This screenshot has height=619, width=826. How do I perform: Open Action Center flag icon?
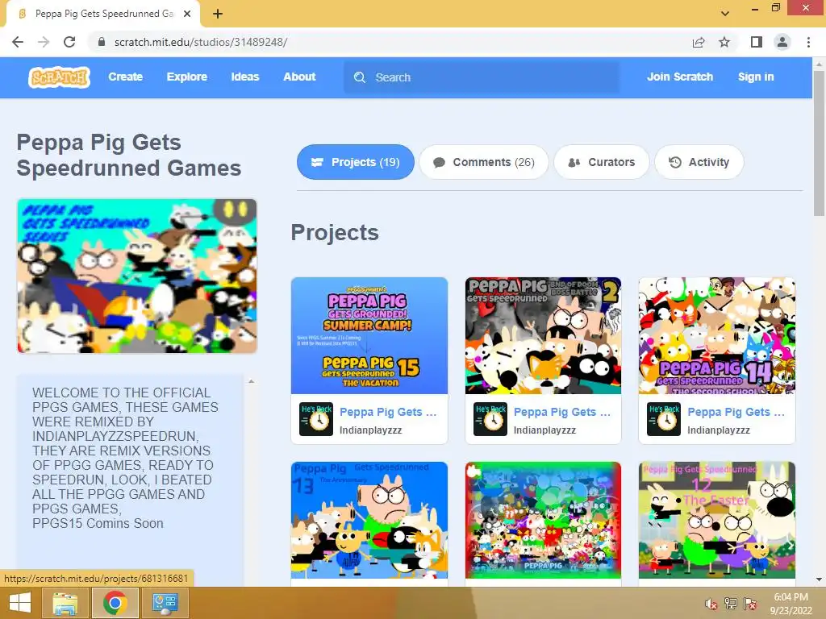750,604
